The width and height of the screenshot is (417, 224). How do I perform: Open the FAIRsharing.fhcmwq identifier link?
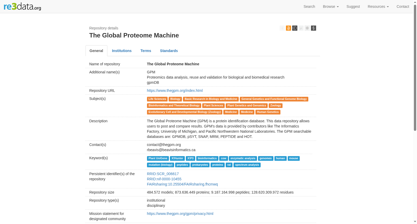[x=182, y=184]
